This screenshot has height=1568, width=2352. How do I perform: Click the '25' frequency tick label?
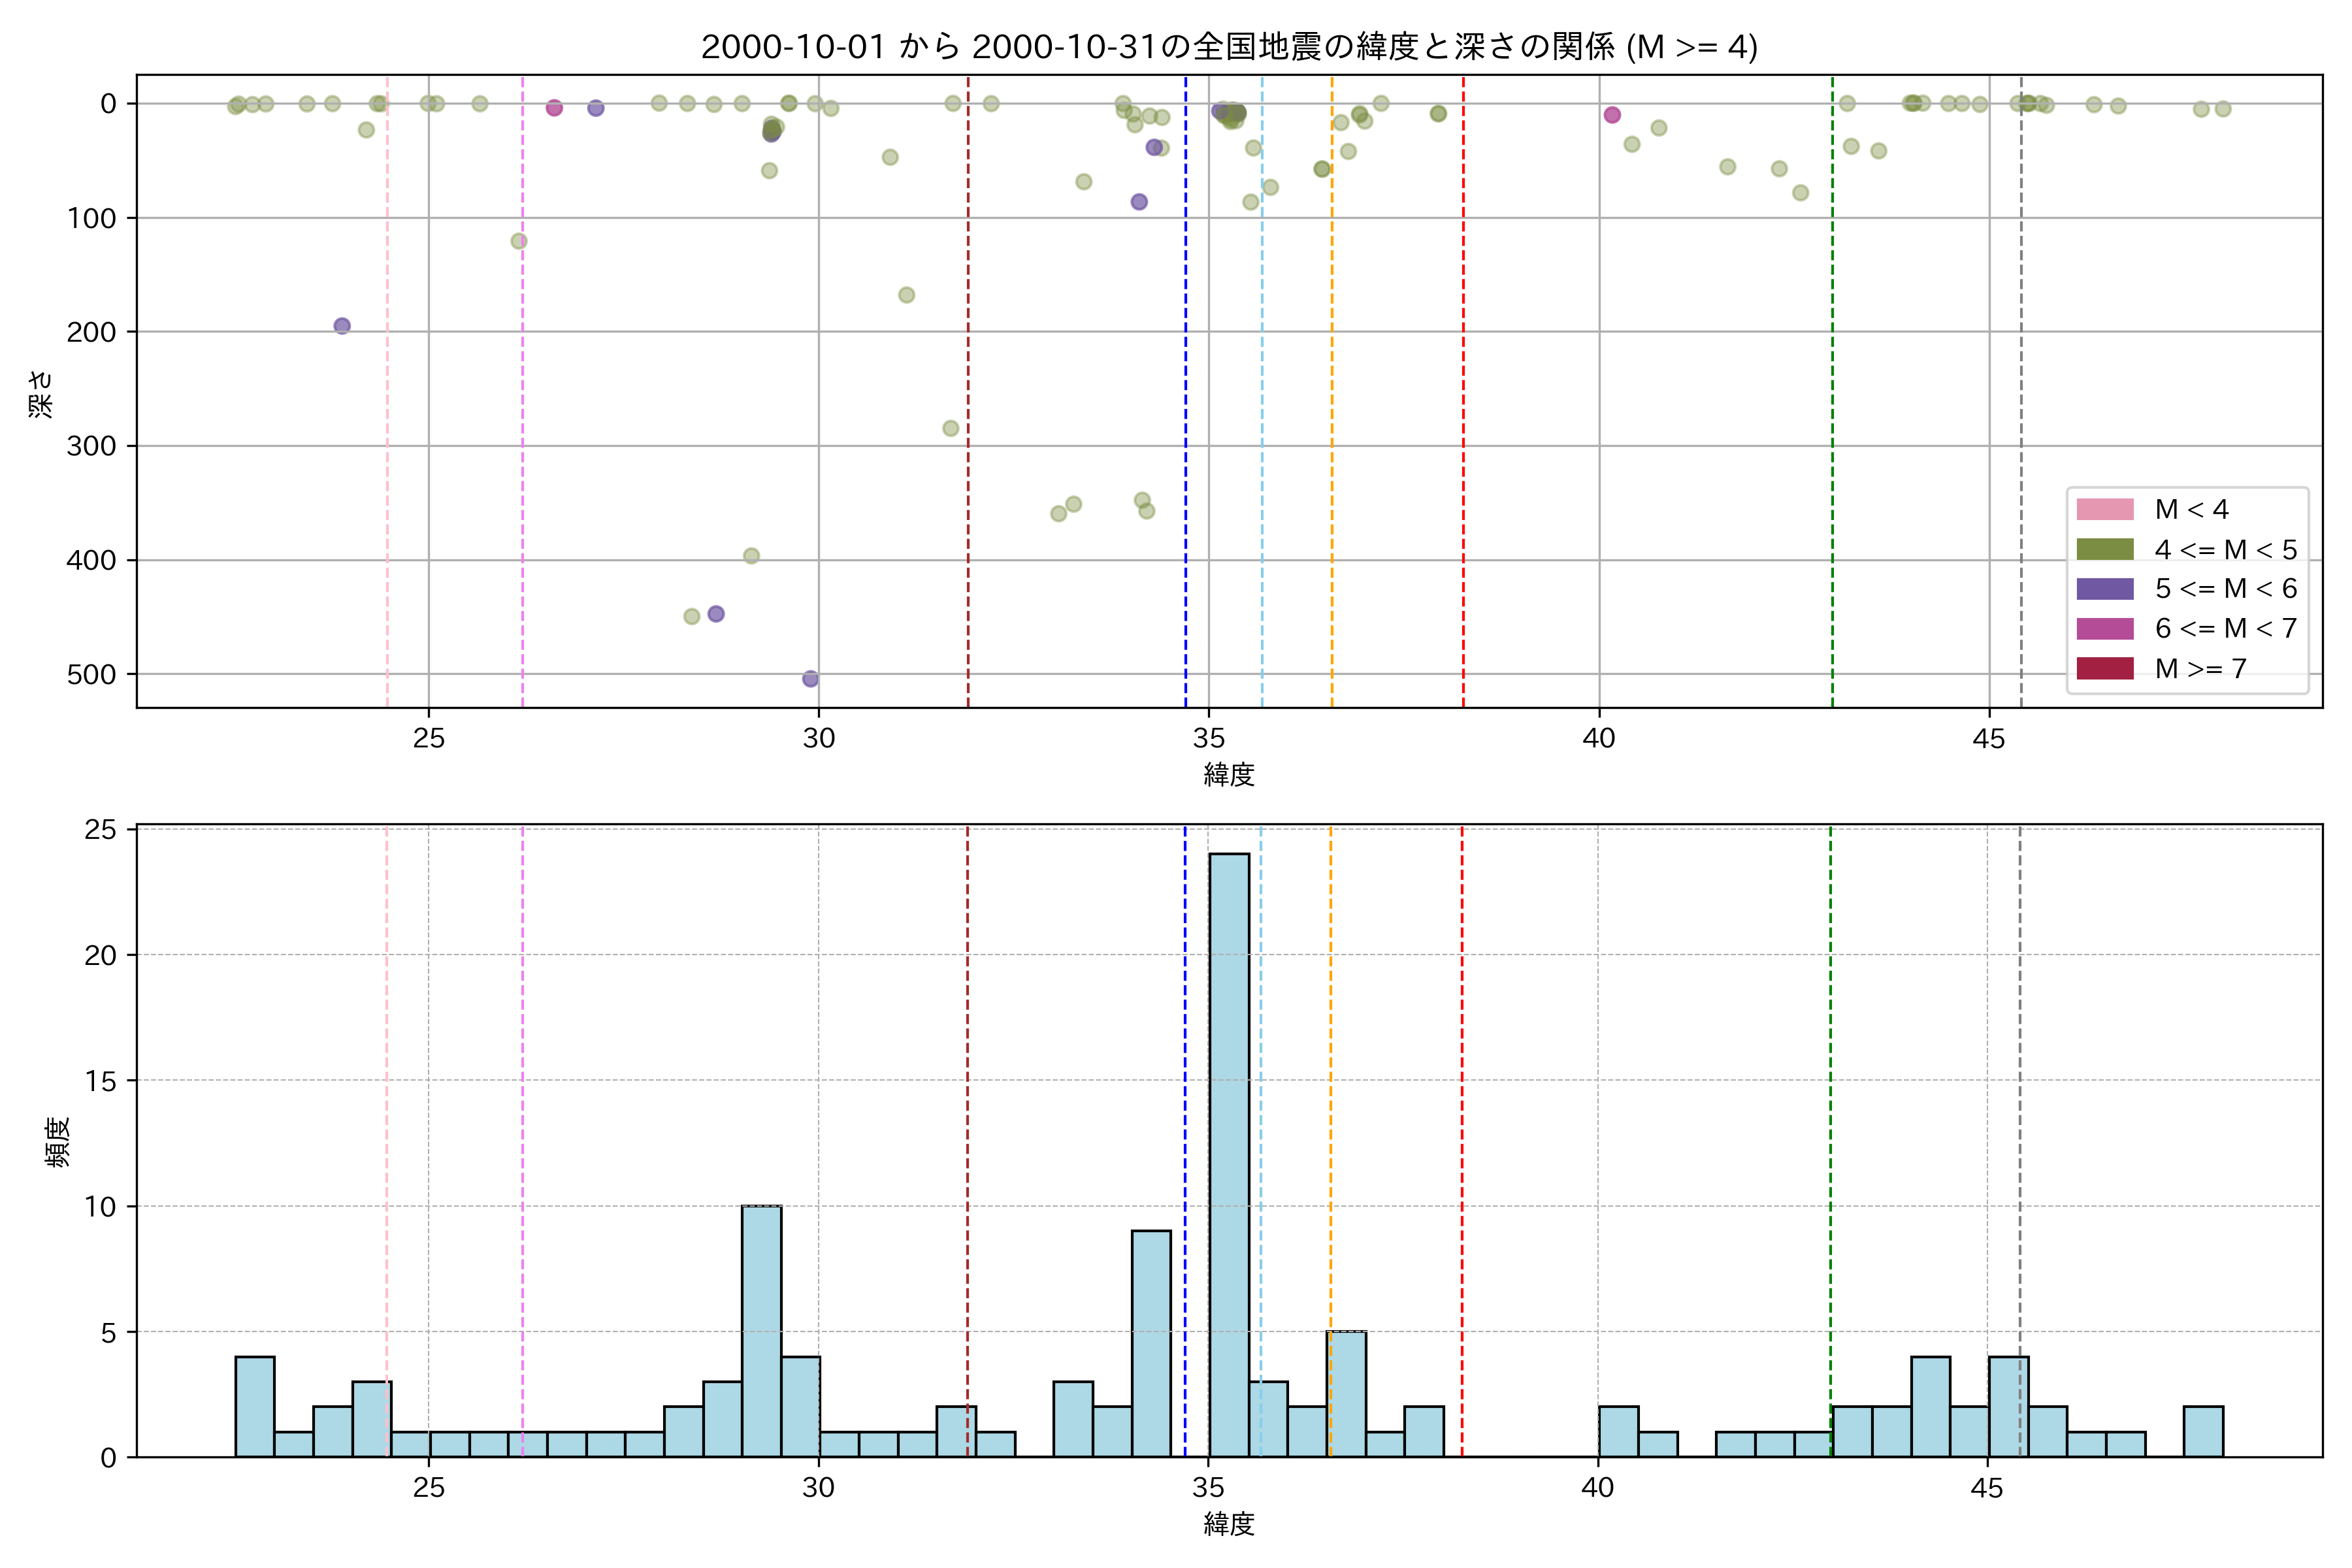pyautogui.click(x=100, y=830)
